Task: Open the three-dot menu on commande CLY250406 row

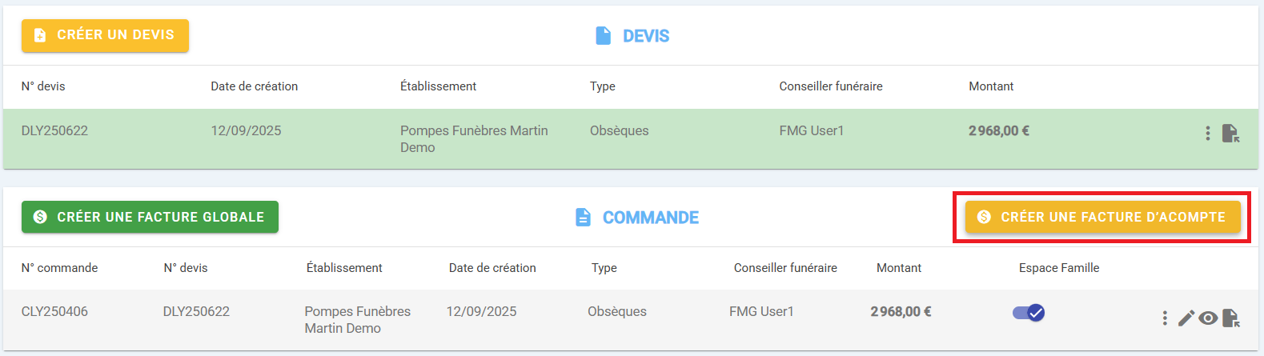Action: click(1165, 318)
